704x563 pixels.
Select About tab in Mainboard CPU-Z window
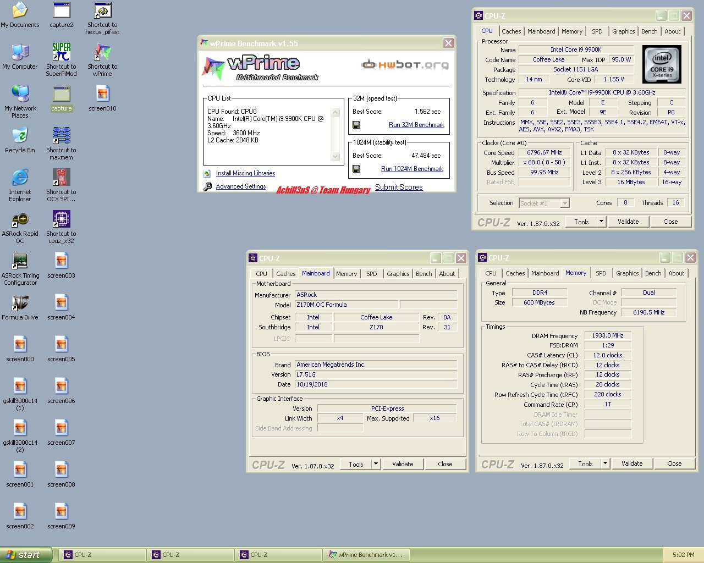point(447,274)
